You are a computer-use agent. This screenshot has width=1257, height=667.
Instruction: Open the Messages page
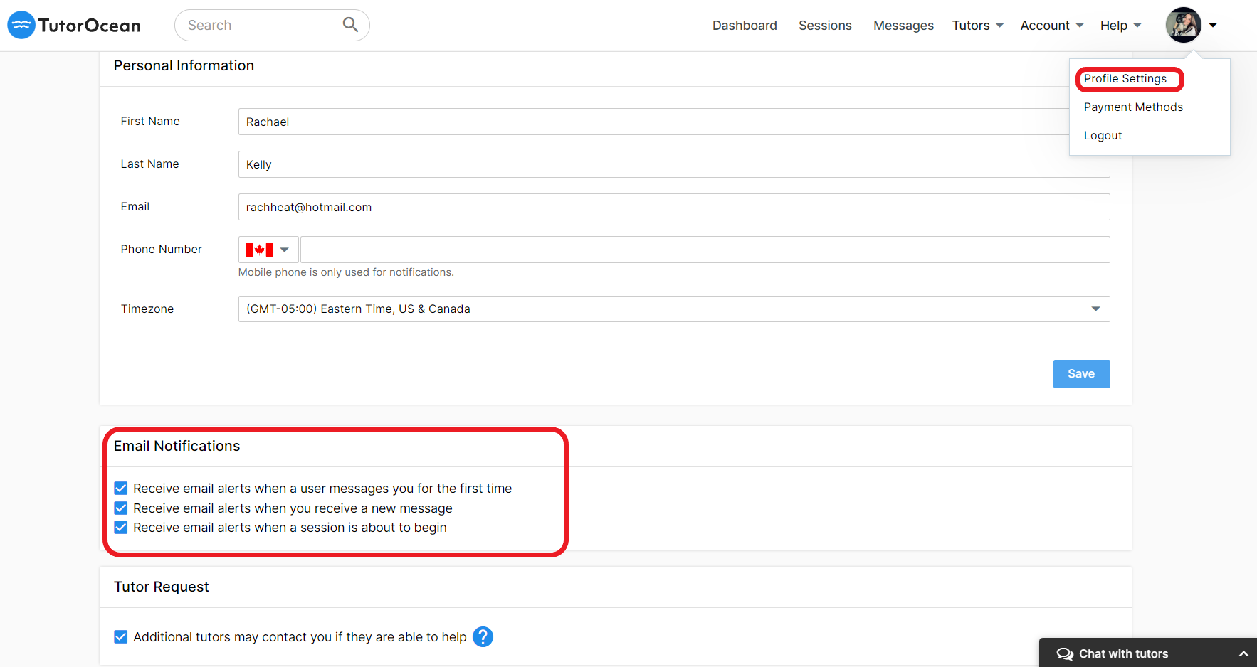click(x=903, y=26)
